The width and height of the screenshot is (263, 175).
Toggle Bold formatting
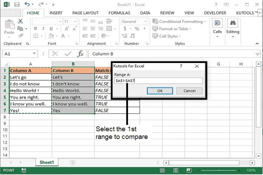(35, 28)
